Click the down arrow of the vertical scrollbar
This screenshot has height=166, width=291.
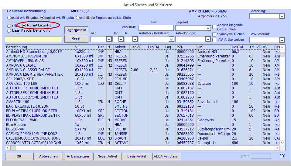point(282,143)
